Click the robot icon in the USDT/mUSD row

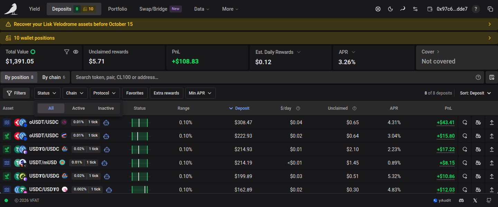[105, 162]
